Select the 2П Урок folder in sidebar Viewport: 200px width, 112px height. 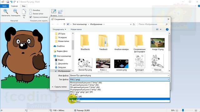(62, 34)
